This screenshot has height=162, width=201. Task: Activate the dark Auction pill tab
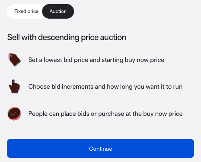[x=58, y=11]
